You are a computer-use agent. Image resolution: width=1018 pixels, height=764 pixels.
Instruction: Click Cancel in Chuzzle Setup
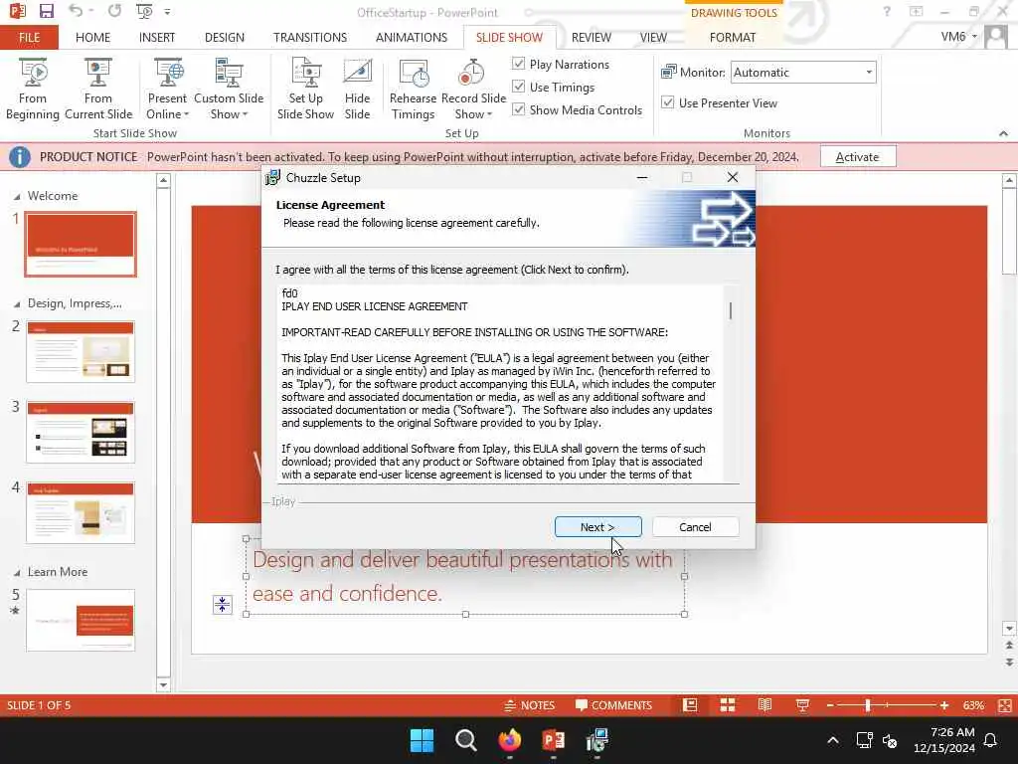(x=695, y=527)
